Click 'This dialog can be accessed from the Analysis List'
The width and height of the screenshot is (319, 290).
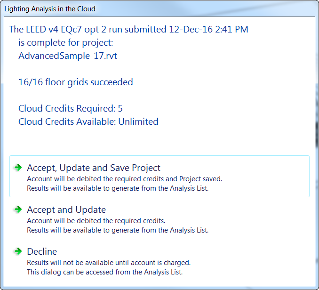[x=104, y=272]
